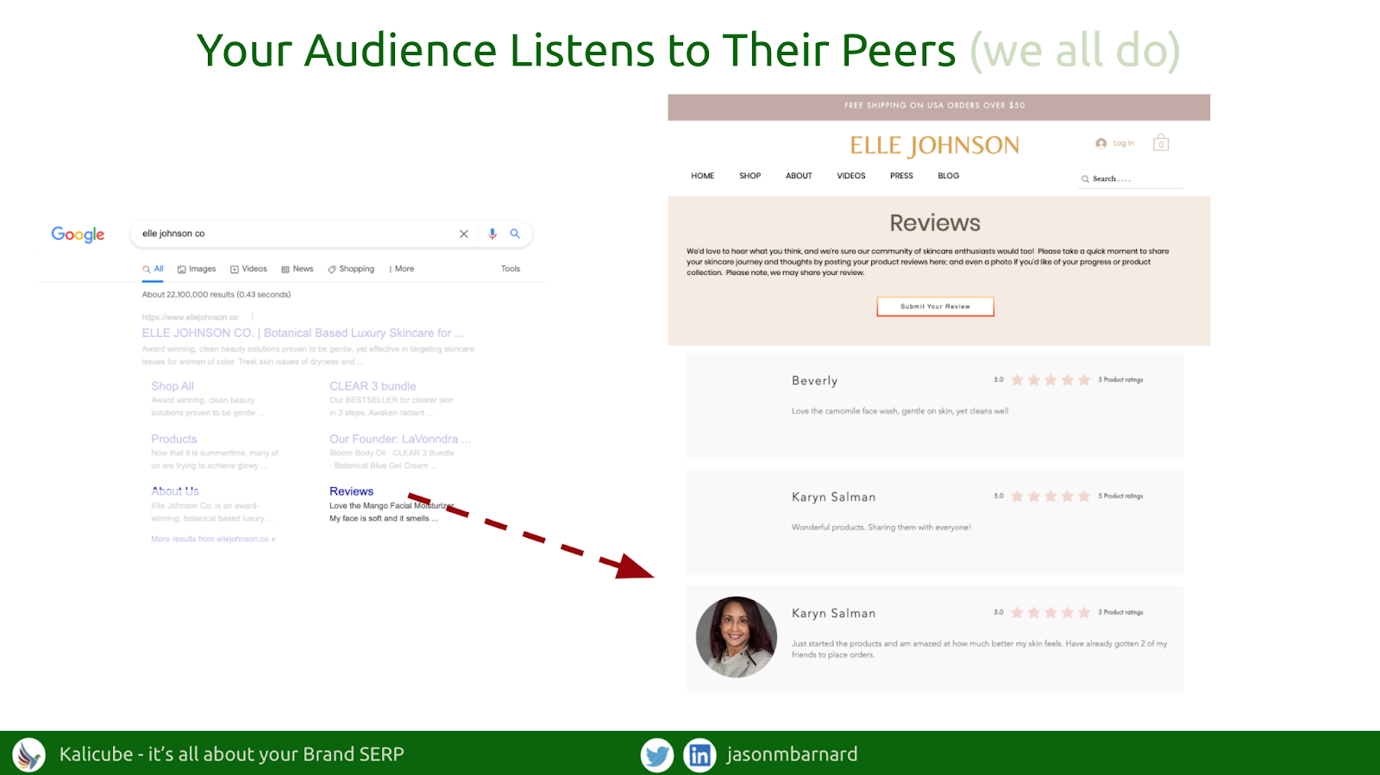Click 'Wonderful products. Sharing them with everyone!' text
Viewport: 1380px width, 775px height.
point(881,528)
